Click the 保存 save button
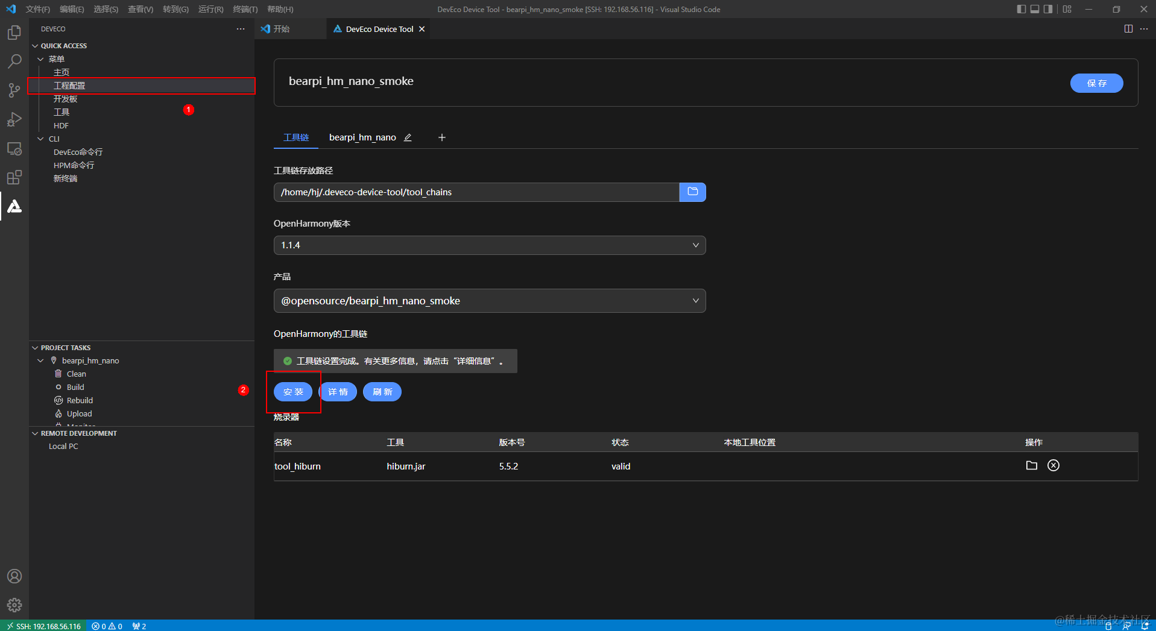The image size is (1156, 631). tap(1096, 83)
